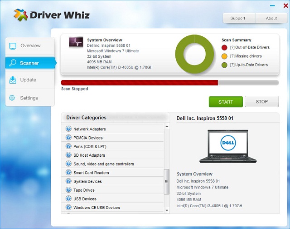Click the Update download icon
Viewport: 290px width, 229px height.
pos(13,80)
